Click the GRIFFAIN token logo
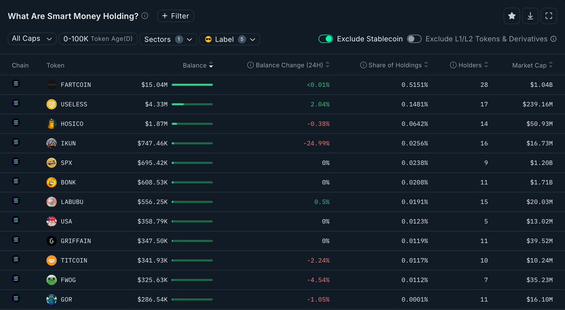Viewport: 565px width, 310px height. pyautogui.click(x=51, y=241)
